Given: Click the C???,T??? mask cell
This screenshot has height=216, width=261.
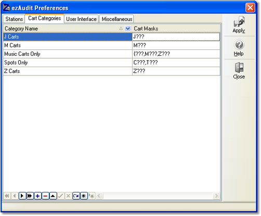Looking at the screenshot, I should tap(176, 62).
